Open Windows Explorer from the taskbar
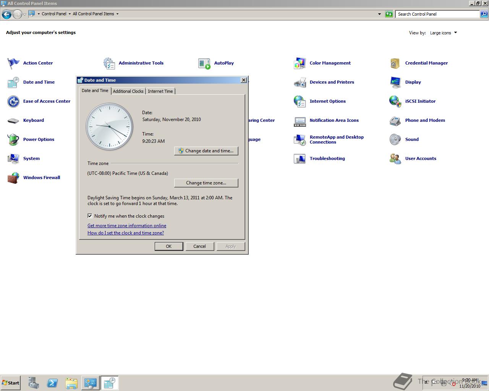 coord(71,383)
